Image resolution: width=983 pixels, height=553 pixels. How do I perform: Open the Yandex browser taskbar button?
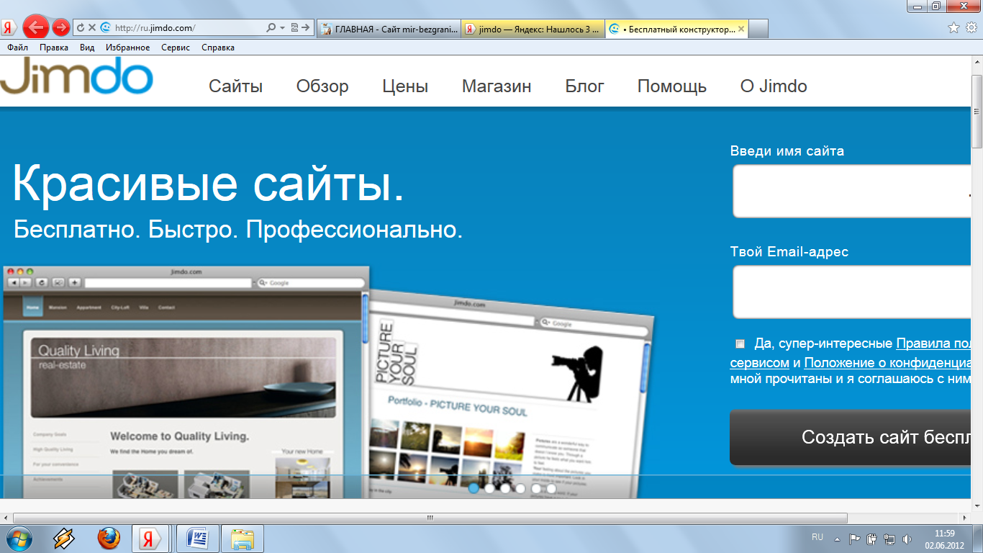(x=151, y=539)
